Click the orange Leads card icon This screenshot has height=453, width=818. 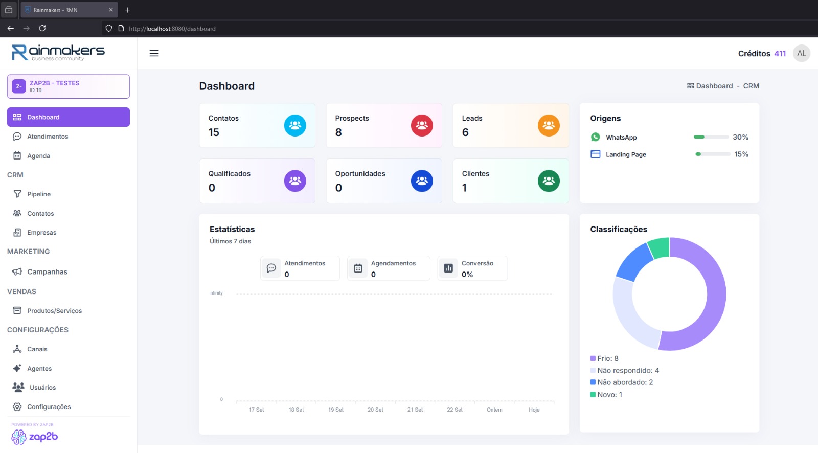point(549,125)
